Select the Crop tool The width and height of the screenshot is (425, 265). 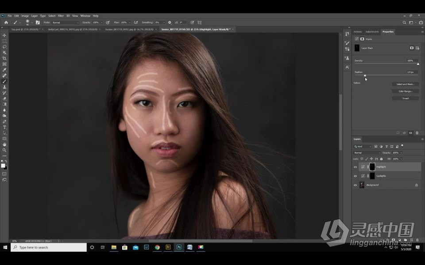pyautogui.click(x=4, y=58)
